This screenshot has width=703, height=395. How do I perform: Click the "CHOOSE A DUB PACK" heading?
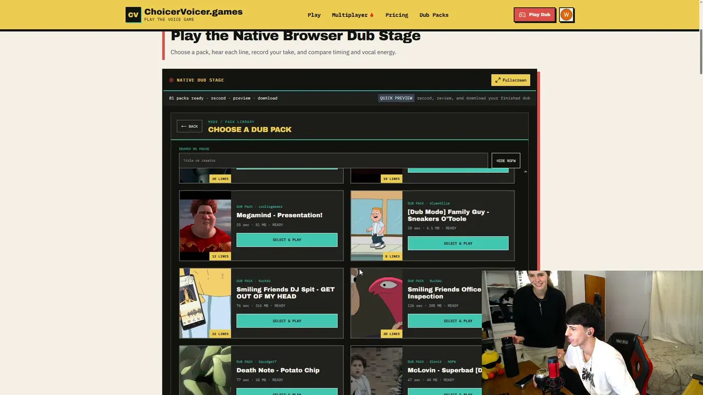tap(250, 129)
